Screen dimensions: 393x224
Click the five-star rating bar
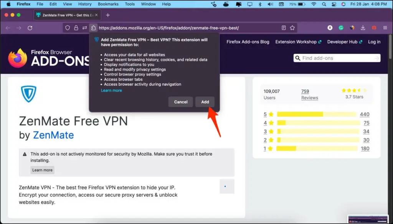coord(317,114)
